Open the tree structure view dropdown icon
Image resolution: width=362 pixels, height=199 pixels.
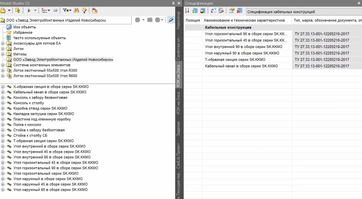45,10
